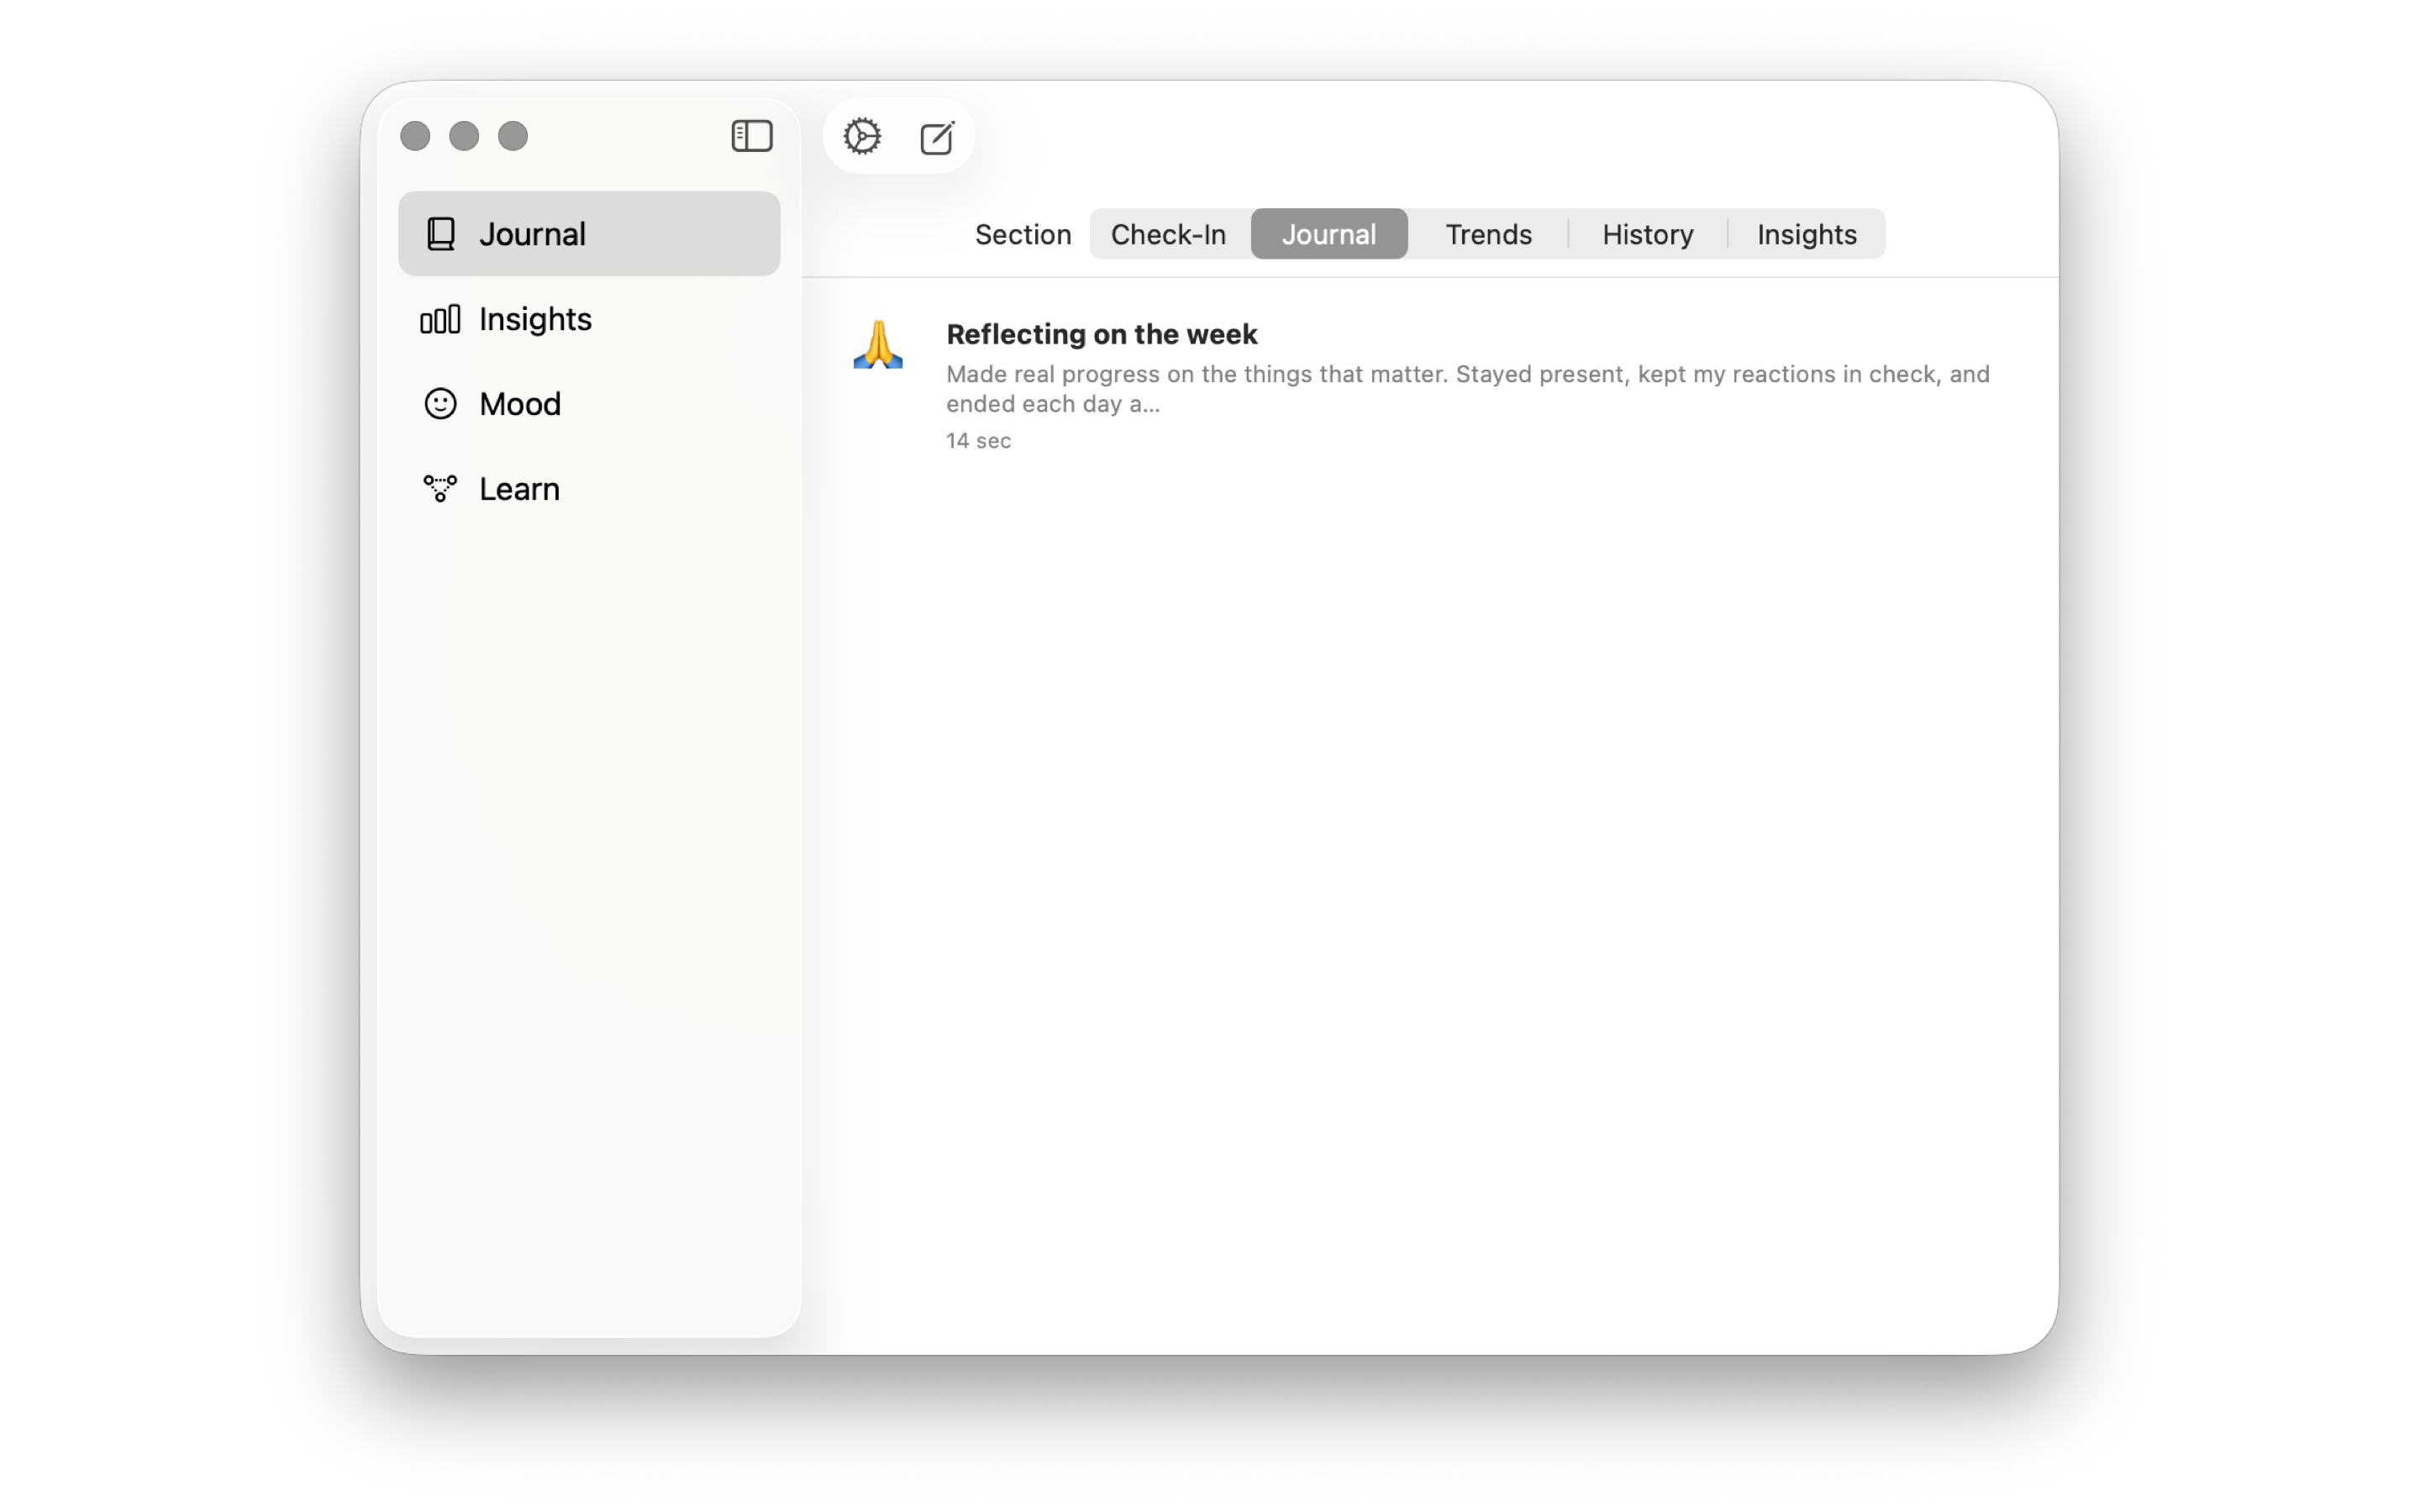Click the entry preview text 'Made real progress'
Image resolution: width=2420 pixels, height=1512 pixels.
1467,389
